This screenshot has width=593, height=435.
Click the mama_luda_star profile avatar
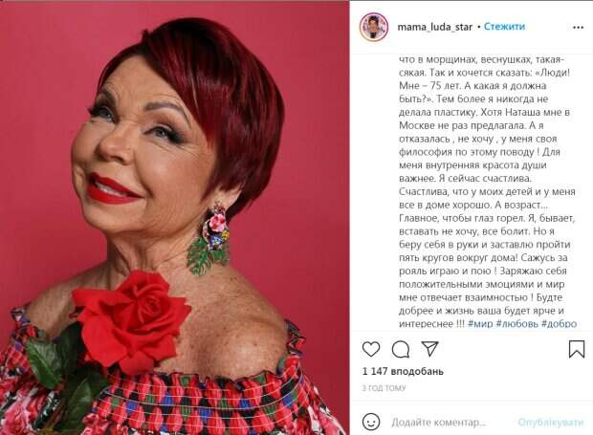[x=374, y=27]
